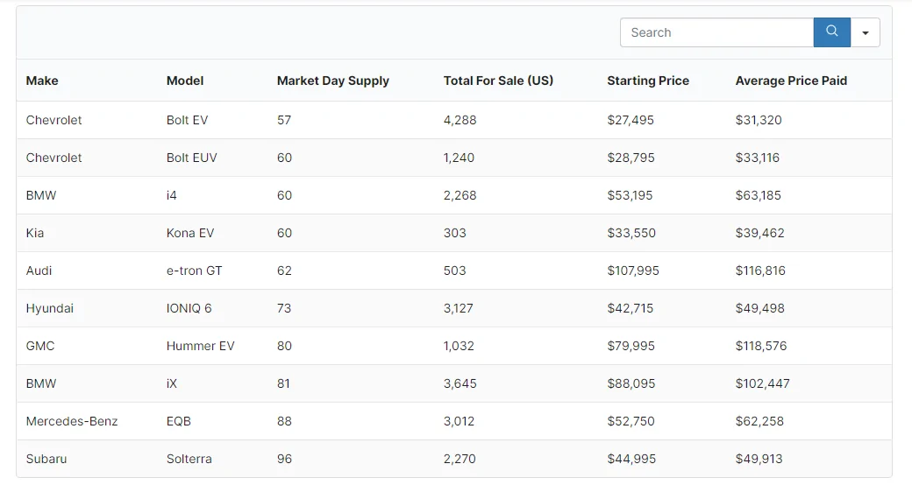
Task: Select the Hummer EV model cell
Action: click(x=200, y=346)
